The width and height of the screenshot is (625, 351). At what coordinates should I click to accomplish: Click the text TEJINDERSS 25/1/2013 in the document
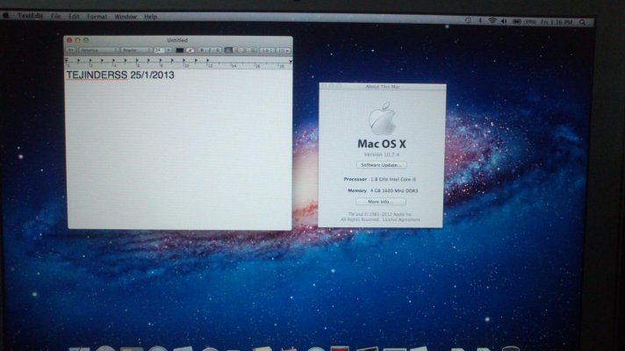[x=120, y=75]
